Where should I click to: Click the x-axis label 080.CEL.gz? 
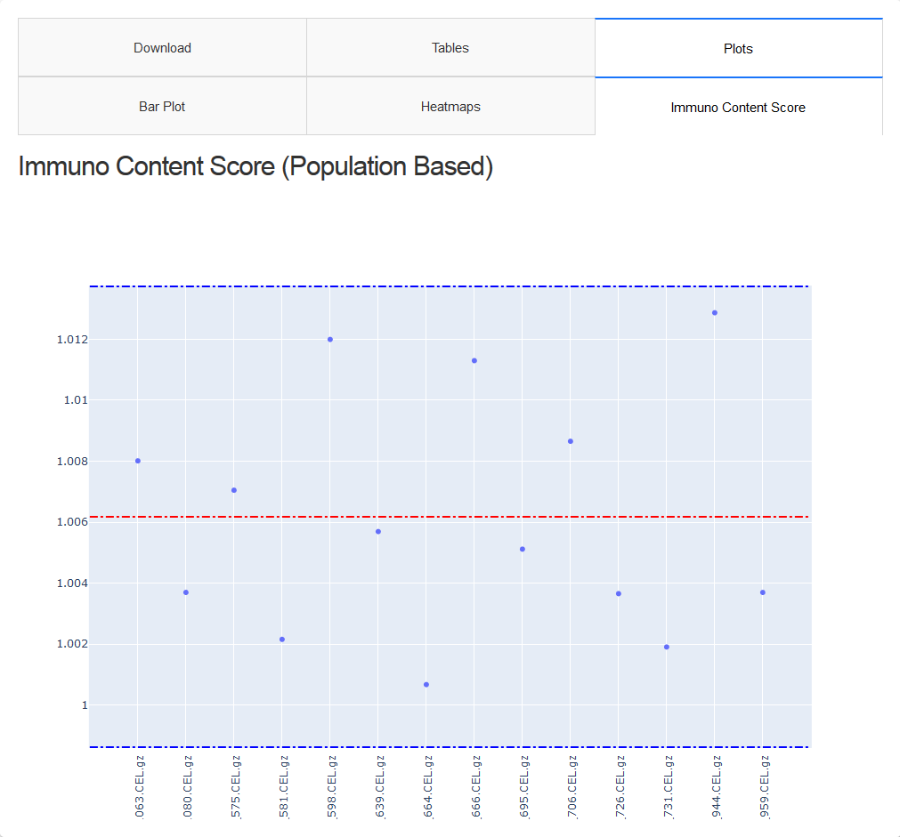point(187,787)
